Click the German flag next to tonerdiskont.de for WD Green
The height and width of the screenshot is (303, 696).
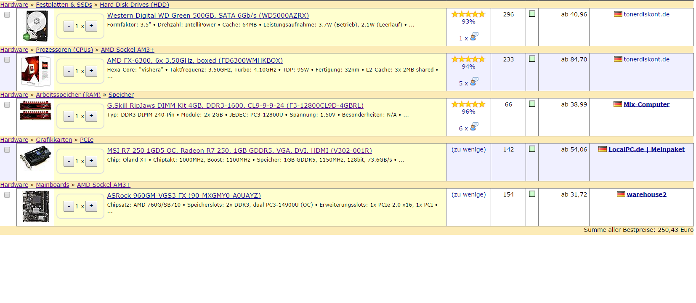tap(618, 14)
